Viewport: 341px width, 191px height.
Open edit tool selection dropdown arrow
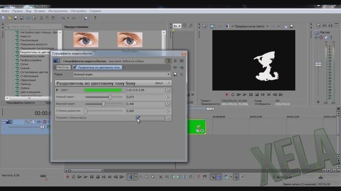(x=136, y=177)
